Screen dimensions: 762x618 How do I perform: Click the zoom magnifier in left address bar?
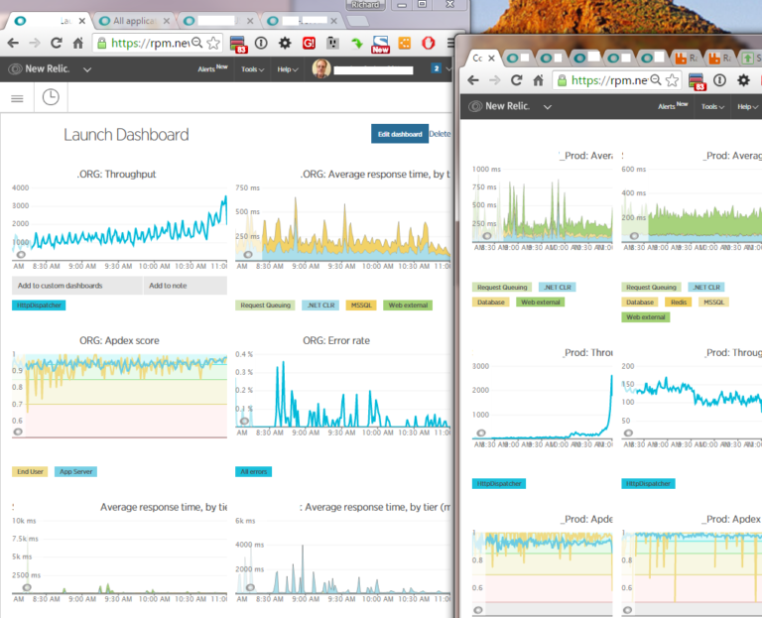196,43
